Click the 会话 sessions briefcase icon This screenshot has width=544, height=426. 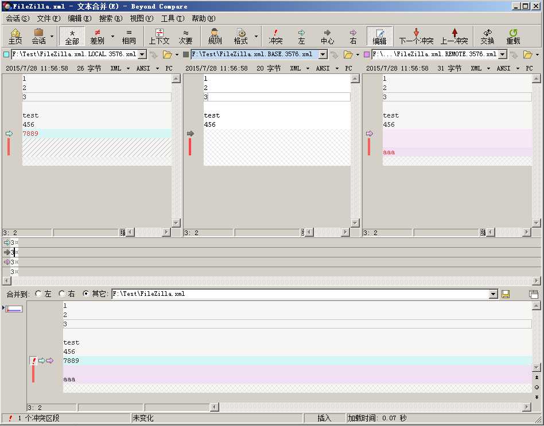click(x=38, y=36)
